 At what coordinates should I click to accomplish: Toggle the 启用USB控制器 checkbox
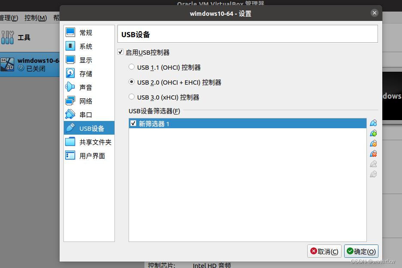pos(120,52)
